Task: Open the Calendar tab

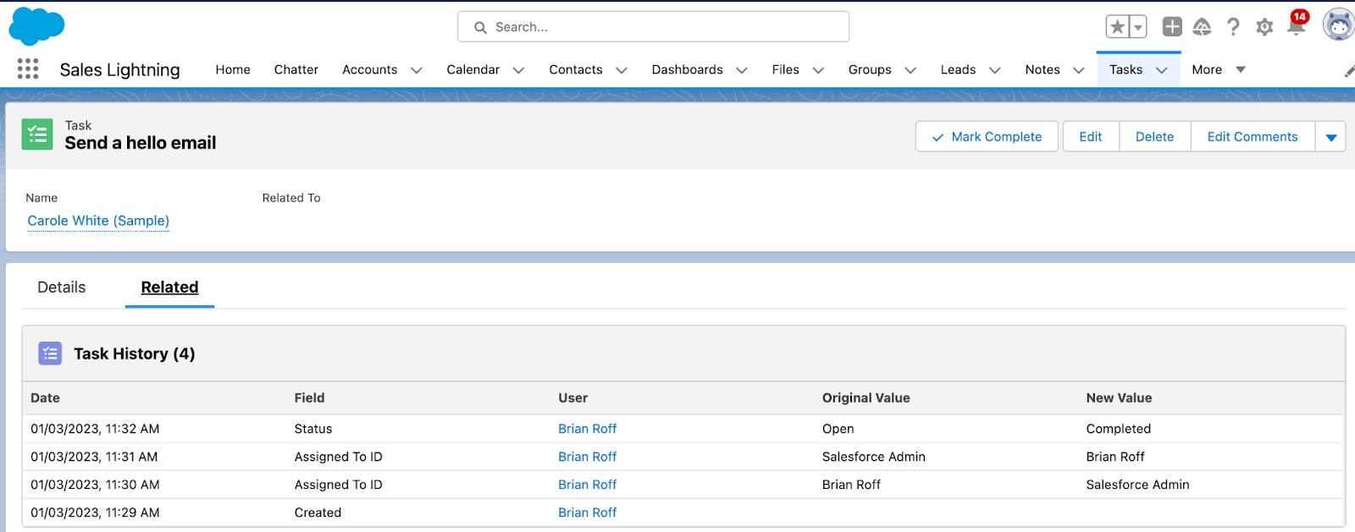Action: [x=473, y=69]
